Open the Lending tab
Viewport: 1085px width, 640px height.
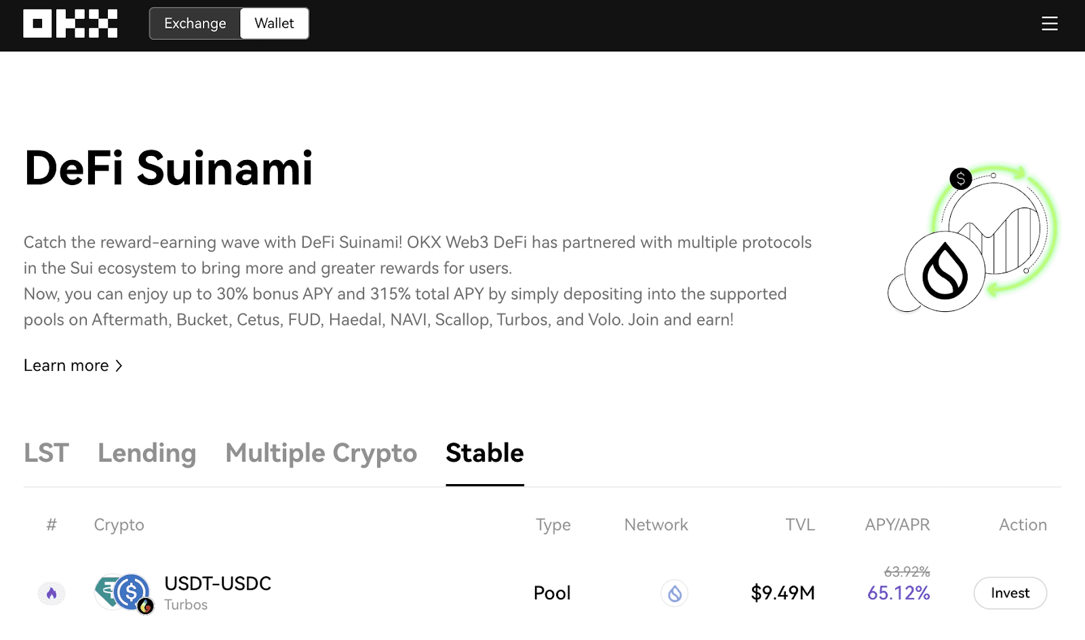[146, 453]
